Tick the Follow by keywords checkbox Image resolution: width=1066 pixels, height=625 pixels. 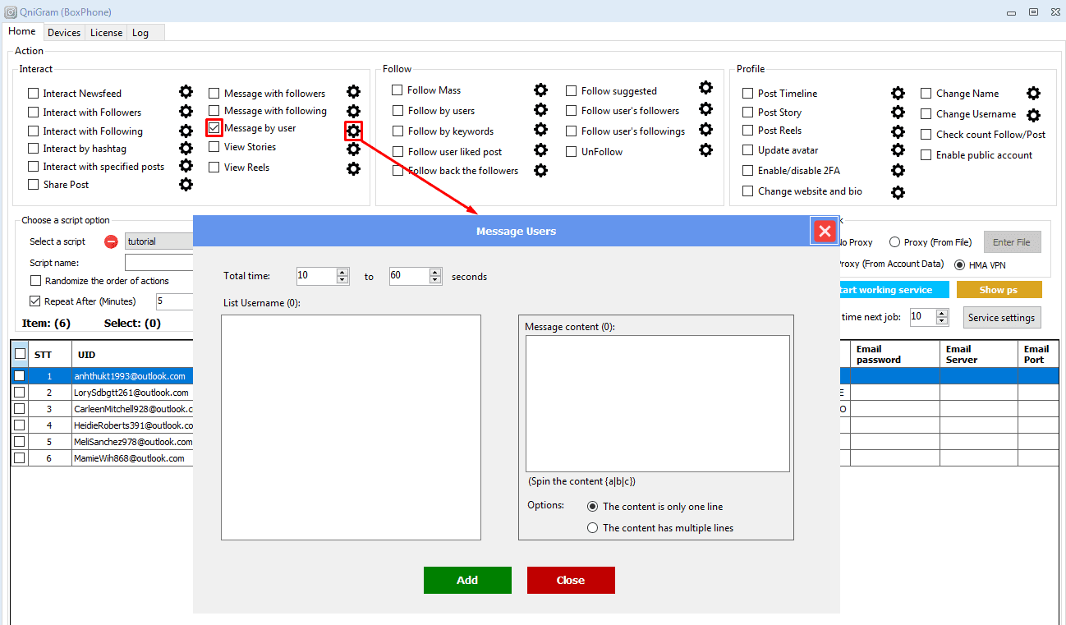[397, 131]
